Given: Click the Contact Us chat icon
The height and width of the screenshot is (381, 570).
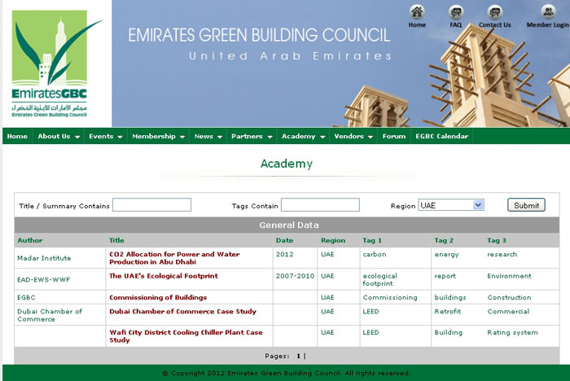Looking at the screenshot, I should point(494,11).
